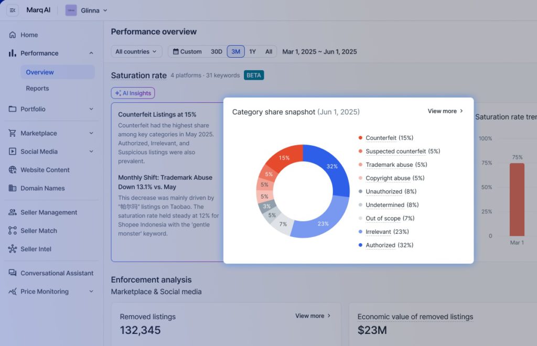Click the Marketplace cart icon
The width and height of the screenshot is (537, 346).
point(13,133)
